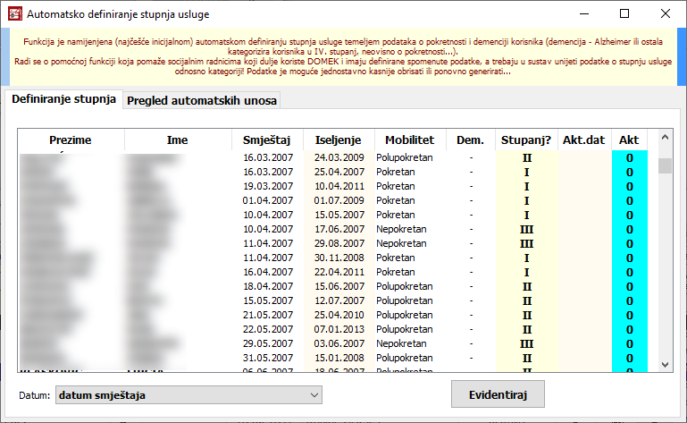Click the Iseljenje cell 07.01.2013

[x=338, y=329]
